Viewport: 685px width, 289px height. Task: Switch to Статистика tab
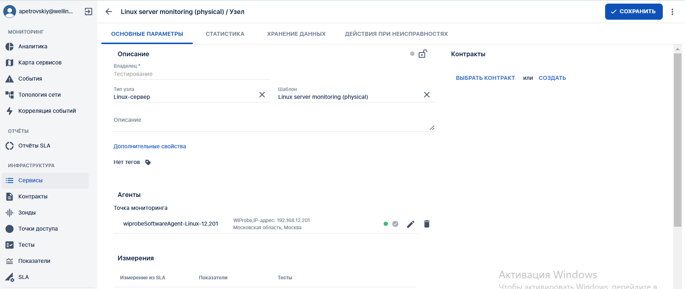(225, 34)
